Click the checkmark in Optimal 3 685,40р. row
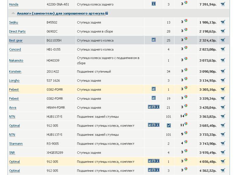This screenshot has width=236, height=175. pos(169,125)
